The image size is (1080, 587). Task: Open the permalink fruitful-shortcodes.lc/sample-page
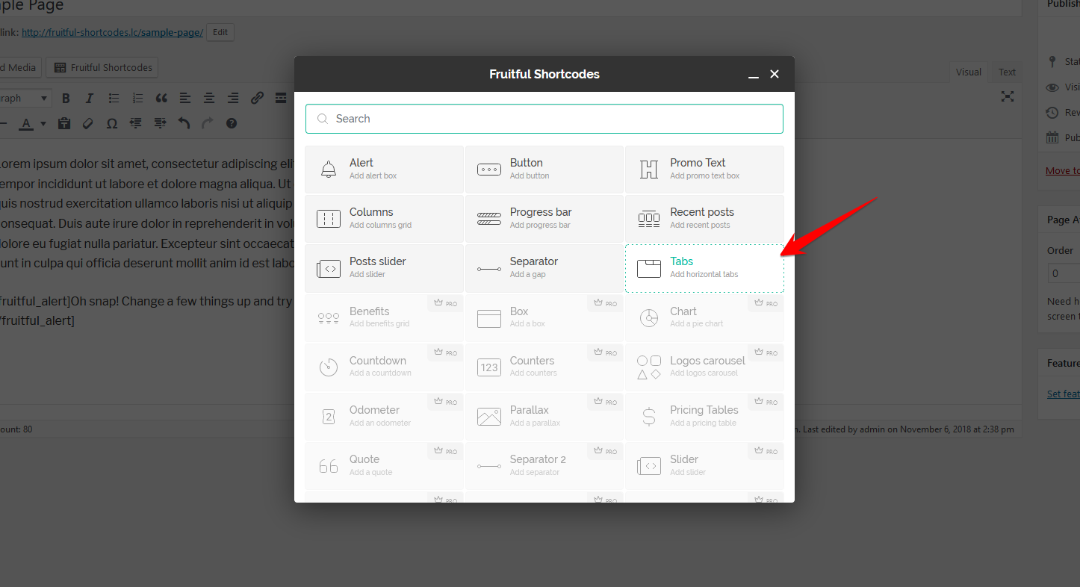click(x=112, y=32)
